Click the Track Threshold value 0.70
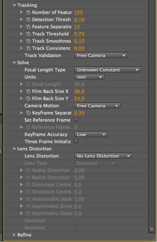Viewport: 157px width, 242px height. tap(79, 34)
